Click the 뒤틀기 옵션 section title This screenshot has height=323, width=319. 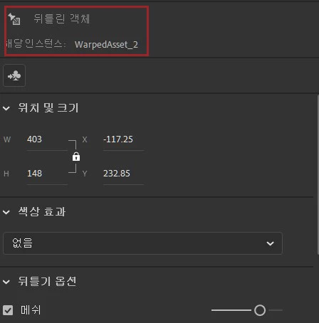coord(47,282)
